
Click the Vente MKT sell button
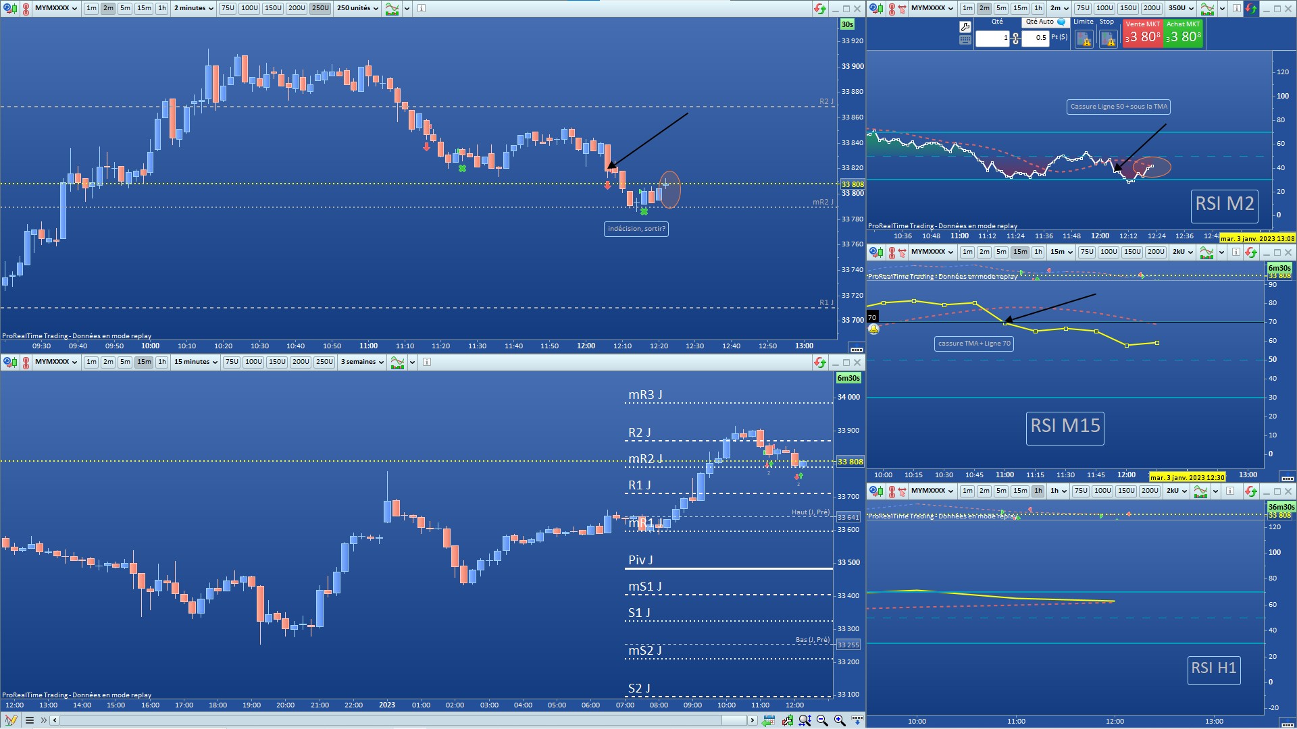(1142, 33)
